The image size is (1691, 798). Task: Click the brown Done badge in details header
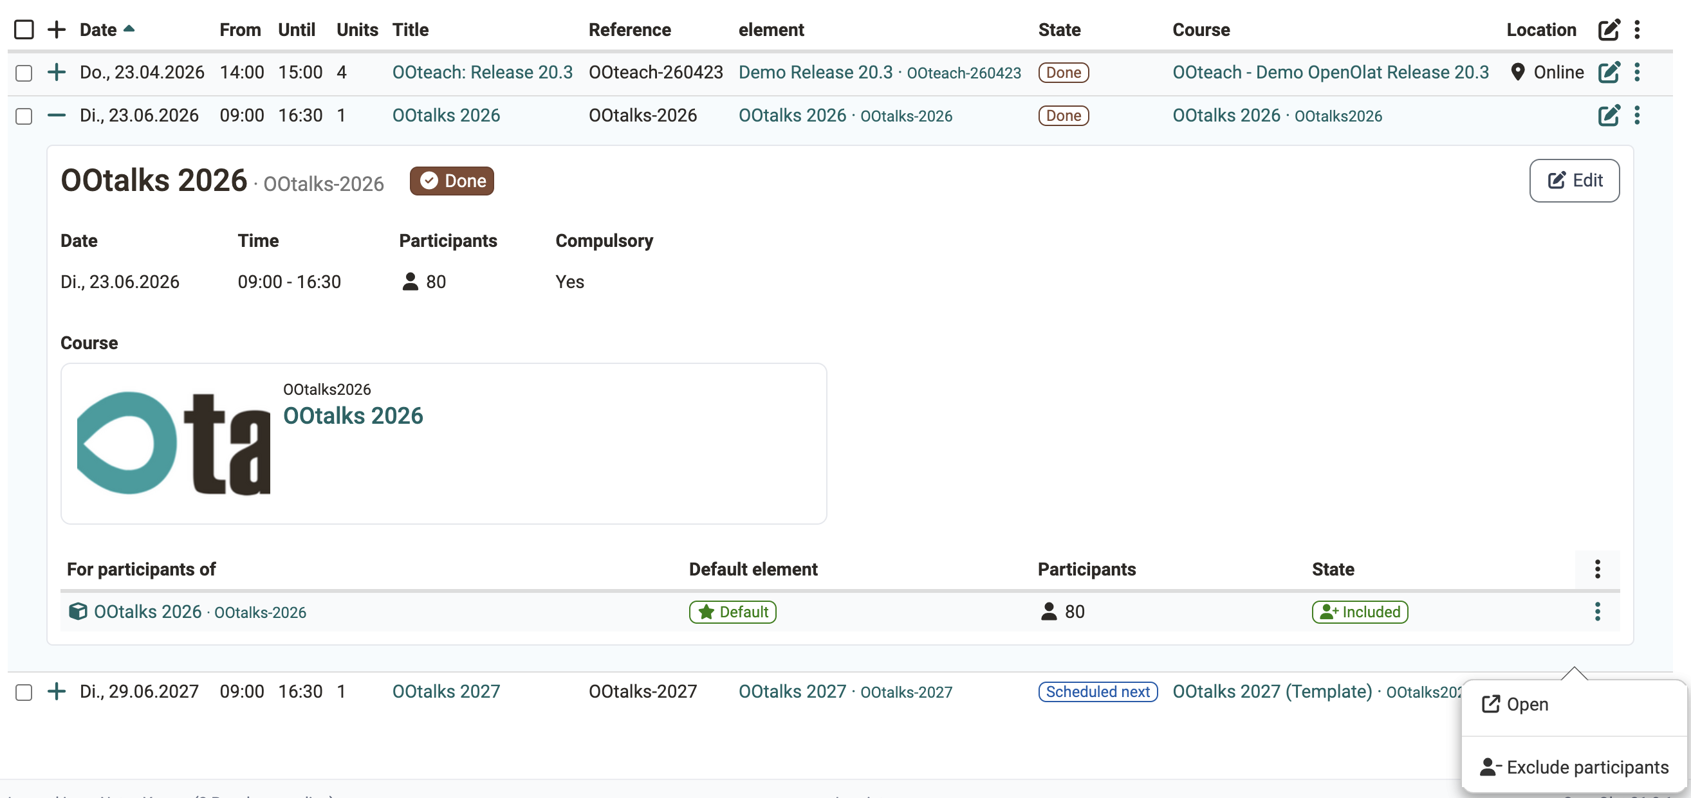[452, 181]
